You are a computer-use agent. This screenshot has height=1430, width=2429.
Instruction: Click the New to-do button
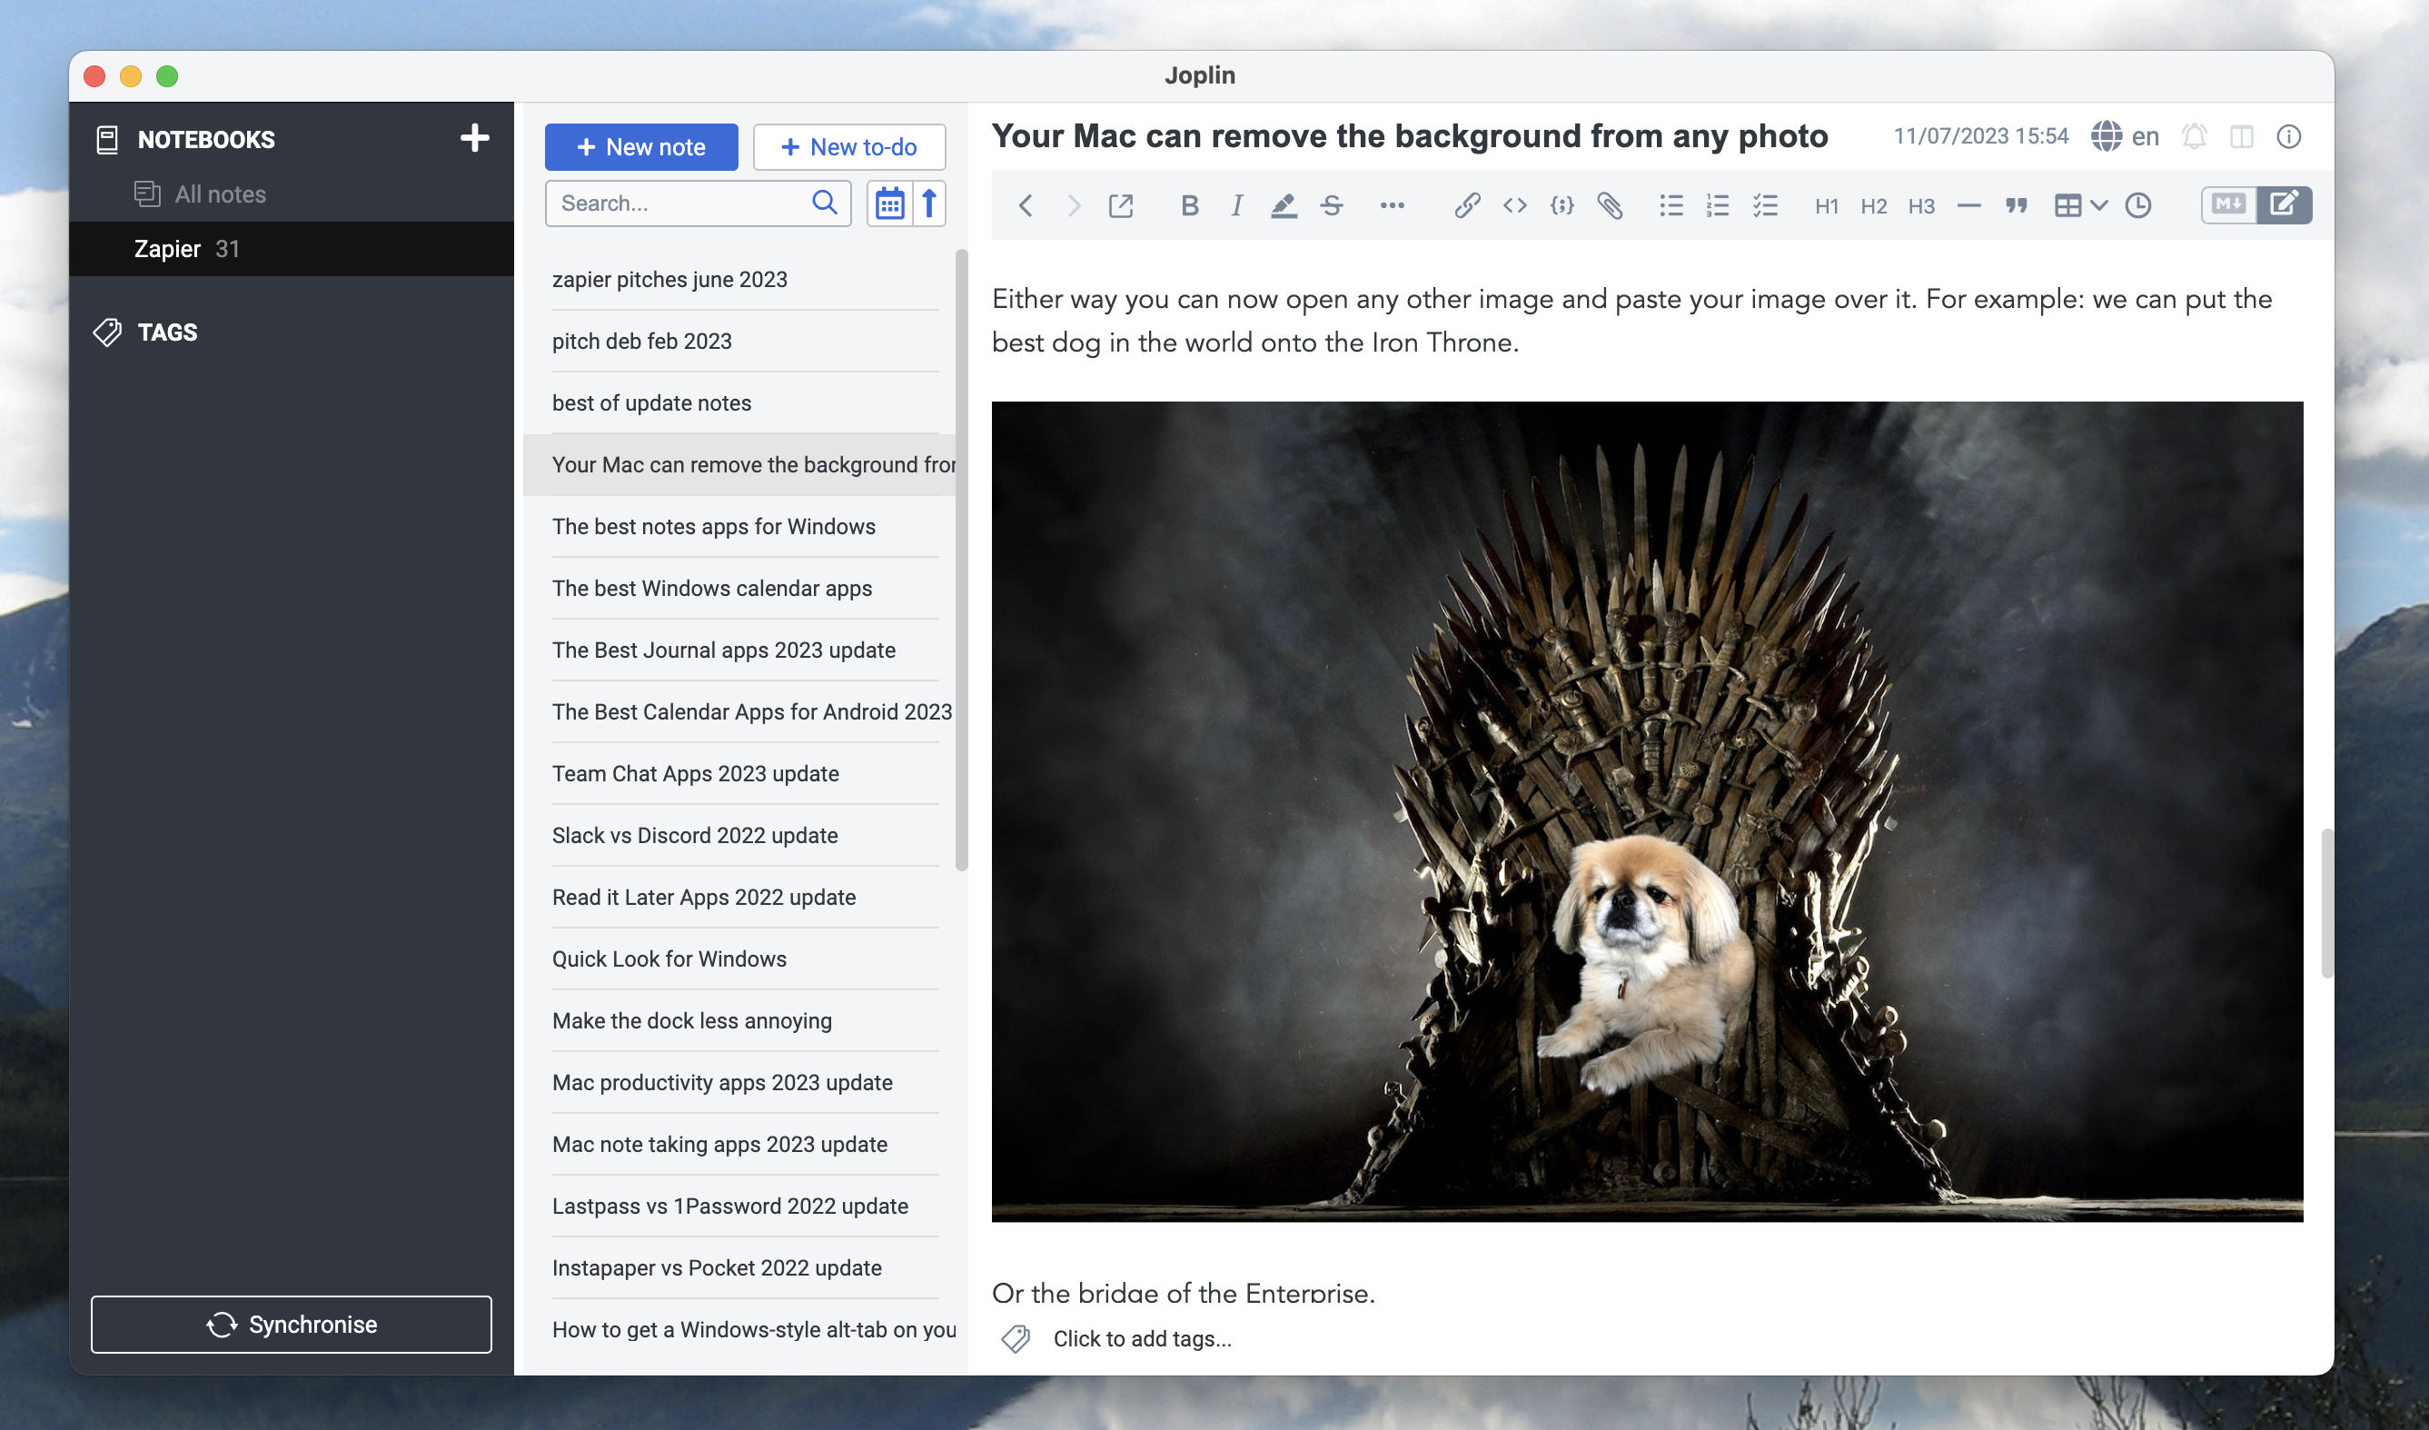click(x=848, y=144)
